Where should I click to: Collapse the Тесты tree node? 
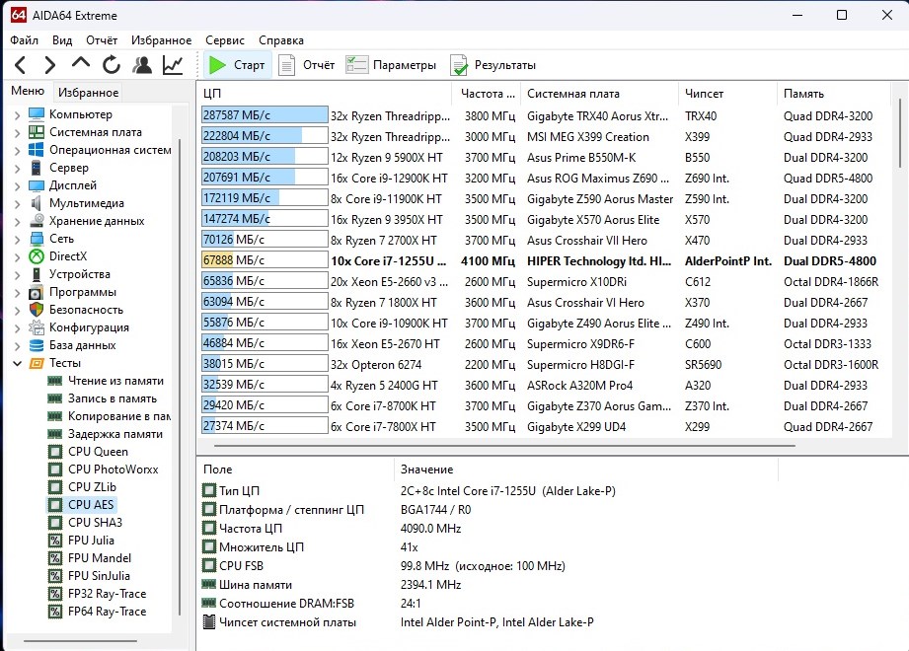[x=17, y=363]
